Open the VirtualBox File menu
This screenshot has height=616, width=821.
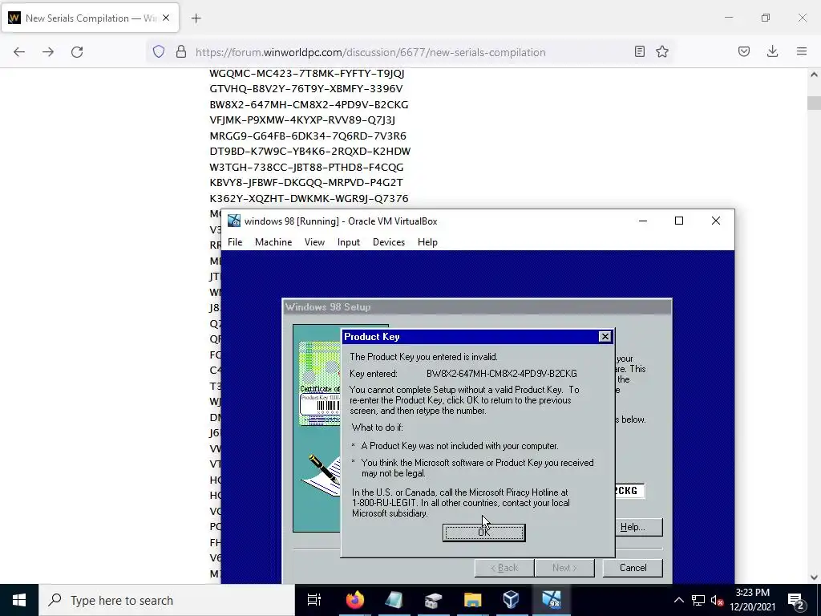(x=235, y=242)
